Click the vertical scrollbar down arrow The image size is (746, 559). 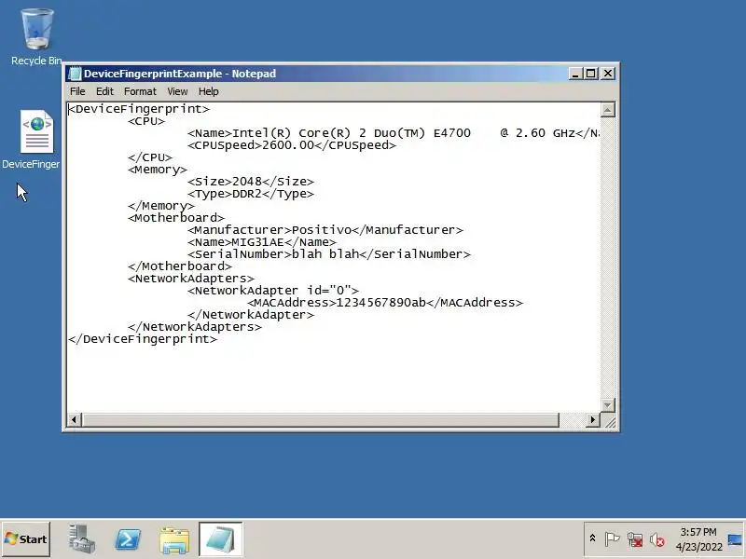point(608,405)
